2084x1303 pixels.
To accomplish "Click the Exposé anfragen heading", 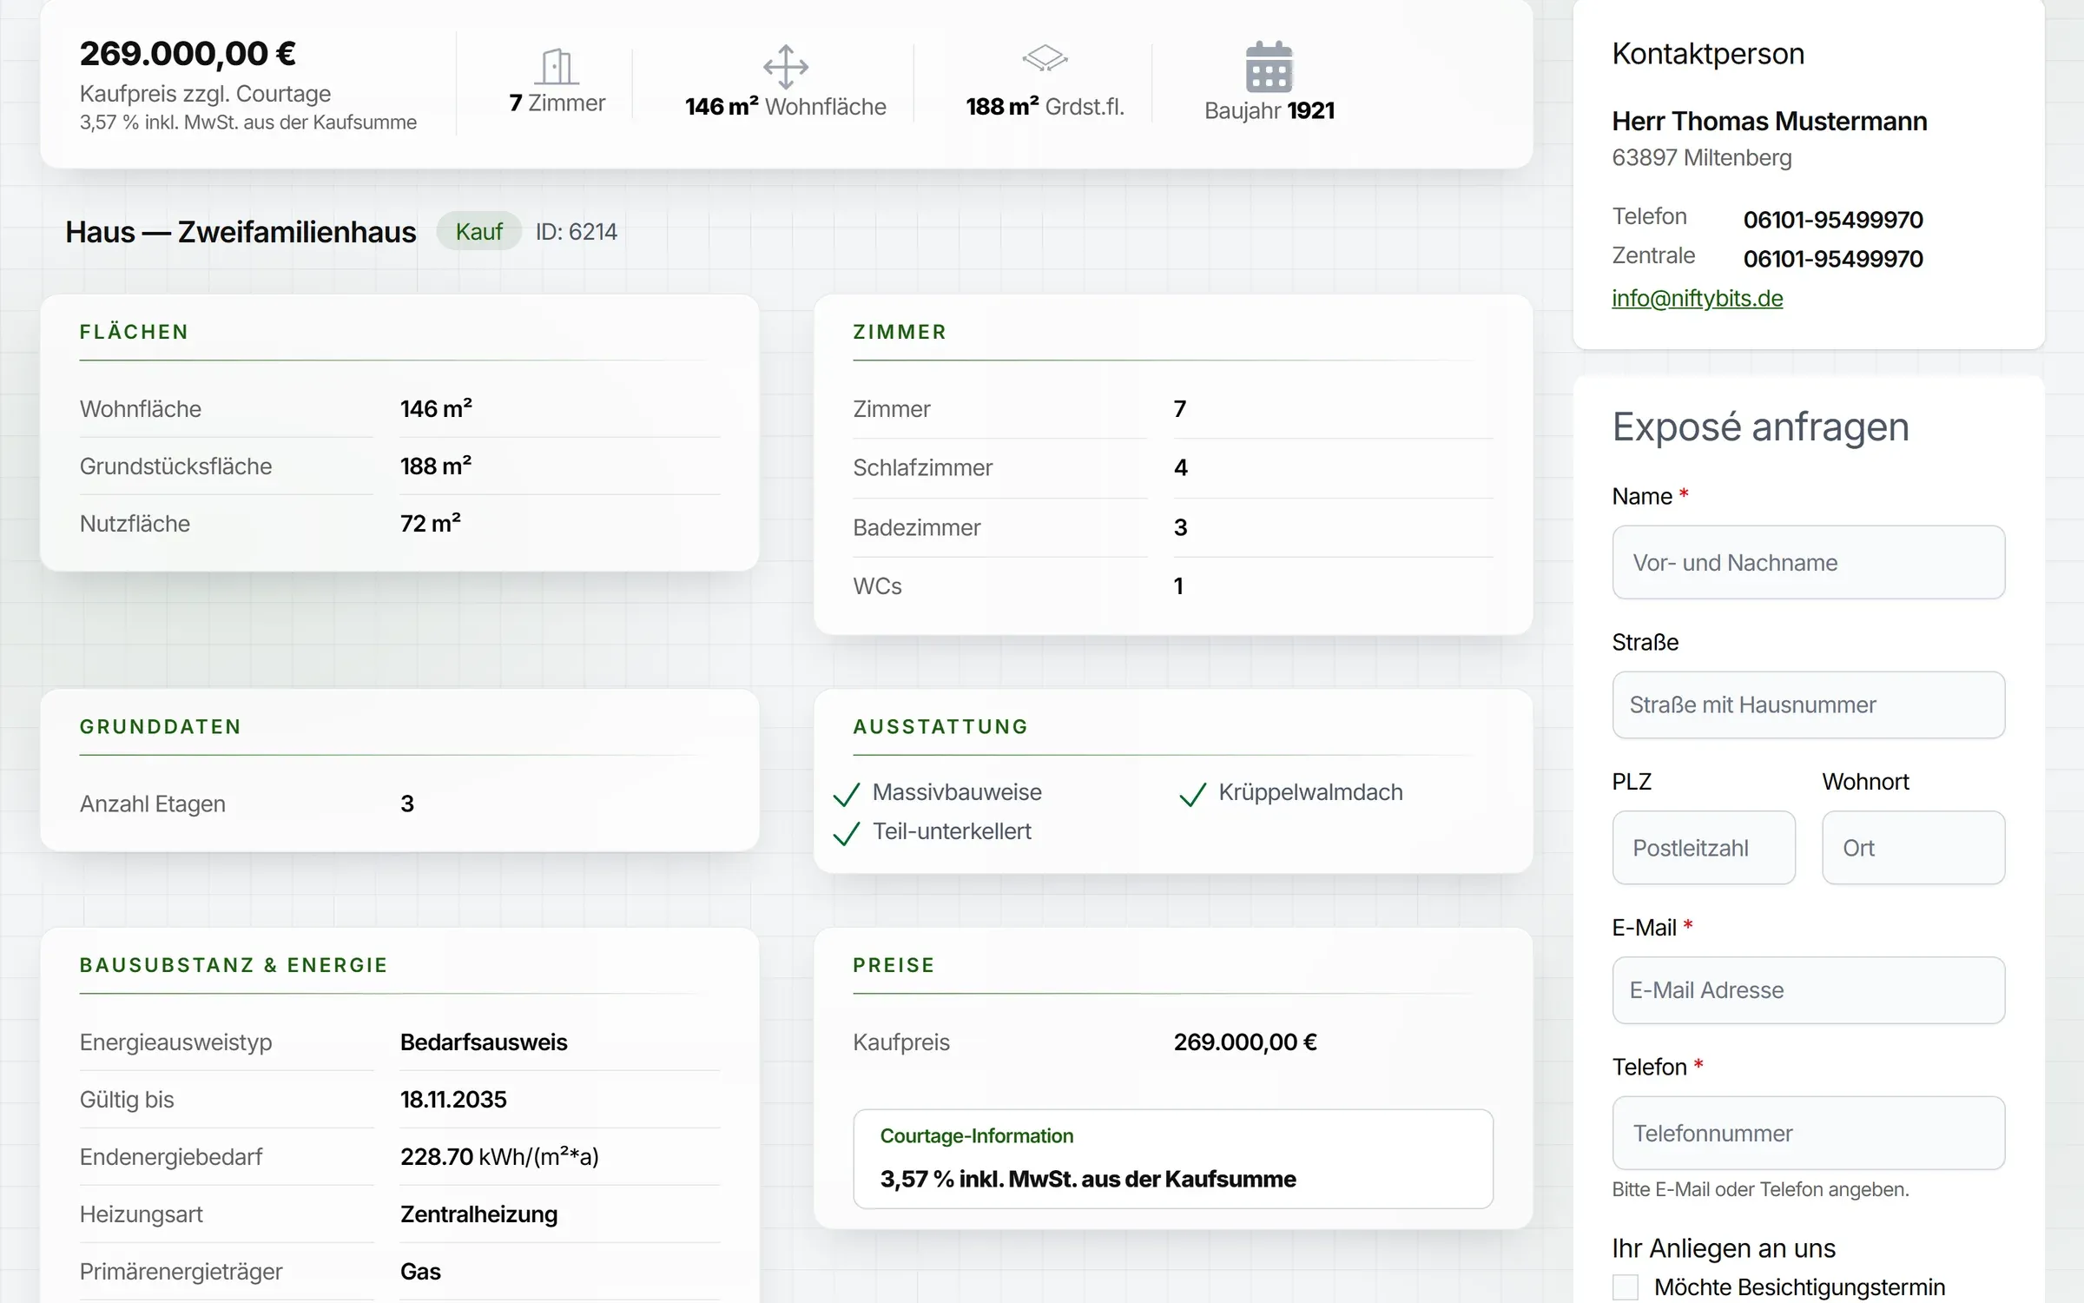I will pyautogui.click(x=1760, y=427).
